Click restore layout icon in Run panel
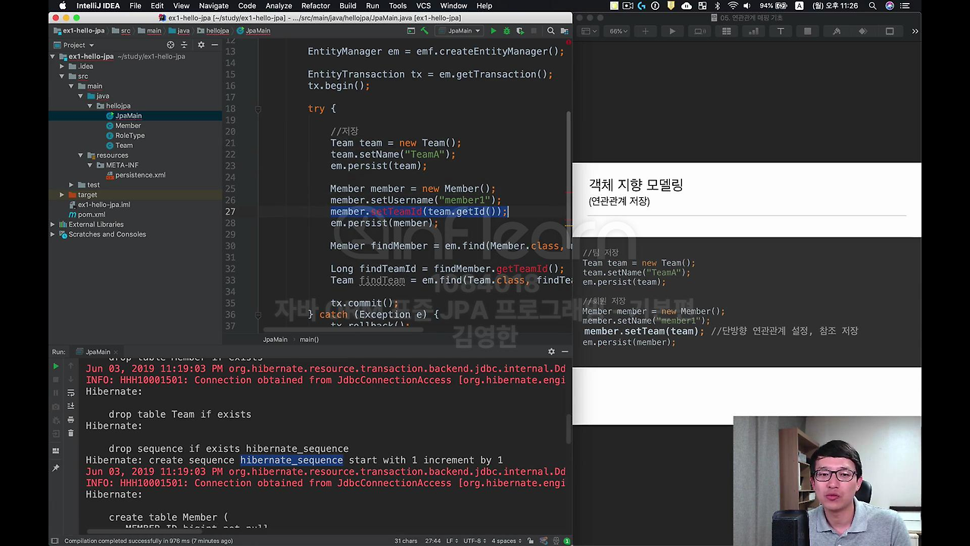Viewport: 970px width, 546px height. [x=55, y=450]
